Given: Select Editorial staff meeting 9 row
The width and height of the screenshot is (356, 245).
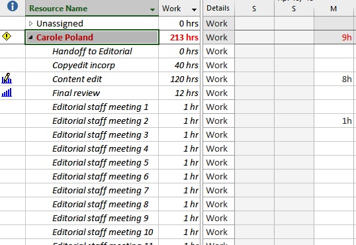Looking at the screenshot, I should point(101,218).
